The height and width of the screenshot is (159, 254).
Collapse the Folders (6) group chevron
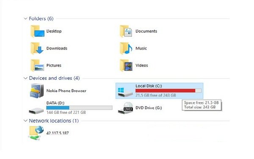pyautogui.click(x=25, y=19)
